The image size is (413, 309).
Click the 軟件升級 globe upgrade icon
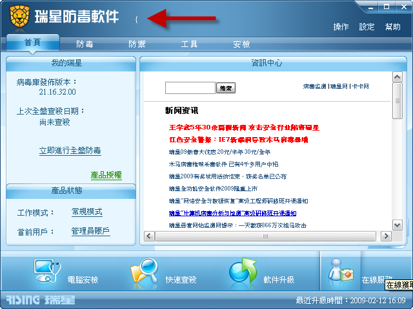[243, 270]
